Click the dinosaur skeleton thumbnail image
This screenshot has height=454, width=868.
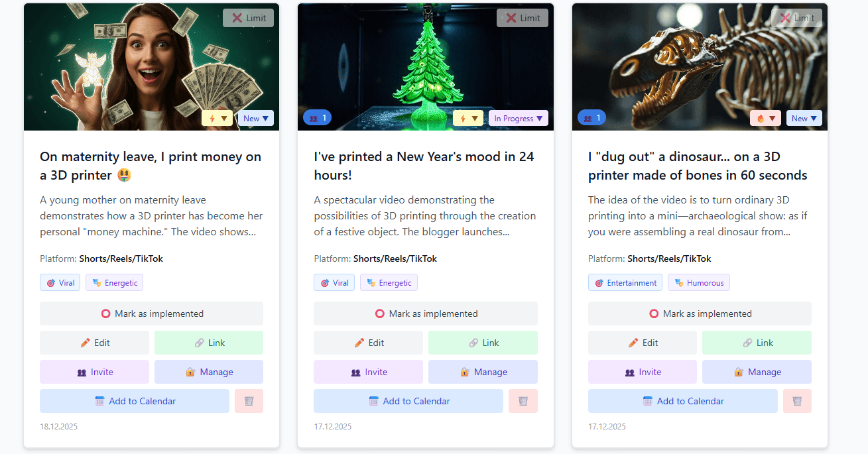(700, 66)
